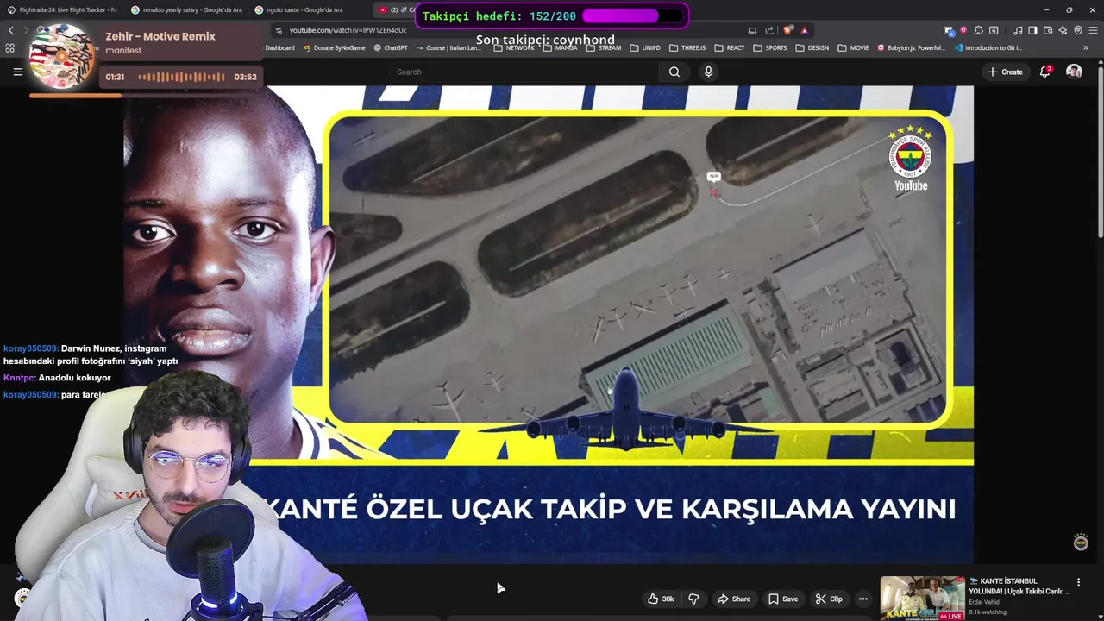Click the YouTube search magnifier button
Screen dimensions: 1104x621
point(674,72)
